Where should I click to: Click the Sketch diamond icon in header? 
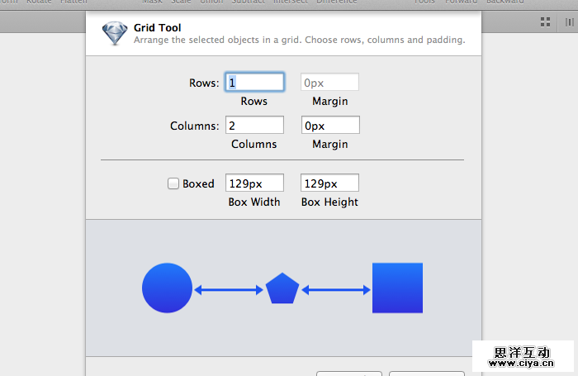click(x=114, y=34)
